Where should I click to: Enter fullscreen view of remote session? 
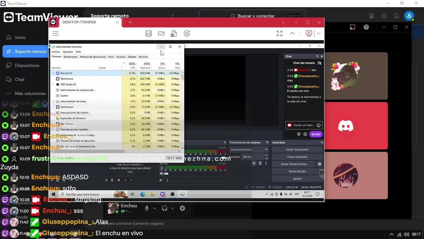280,34
